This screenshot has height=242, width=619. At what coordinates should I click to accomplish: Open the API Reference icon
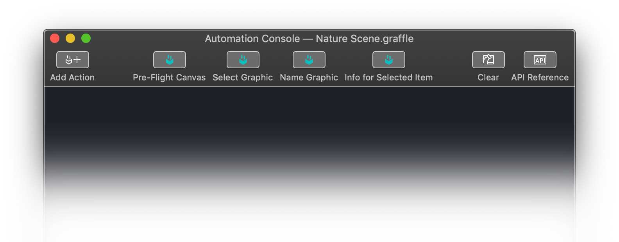tap(540, 60)
